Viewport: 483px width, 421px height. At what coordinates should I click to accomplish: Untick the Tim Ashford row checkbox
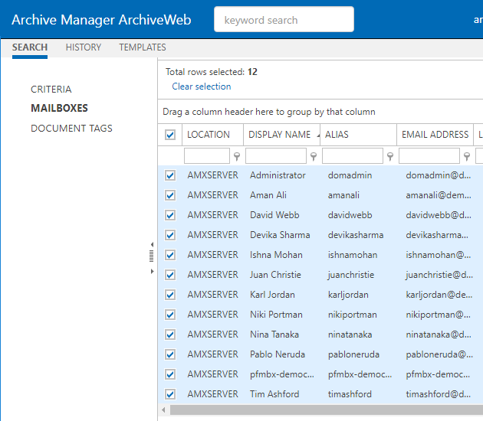click(170, 394)
